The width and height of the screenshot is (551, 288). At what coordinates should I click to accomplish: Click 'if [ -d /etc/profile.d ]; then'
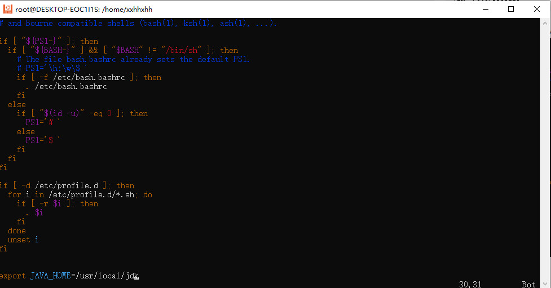pos(67,185)
